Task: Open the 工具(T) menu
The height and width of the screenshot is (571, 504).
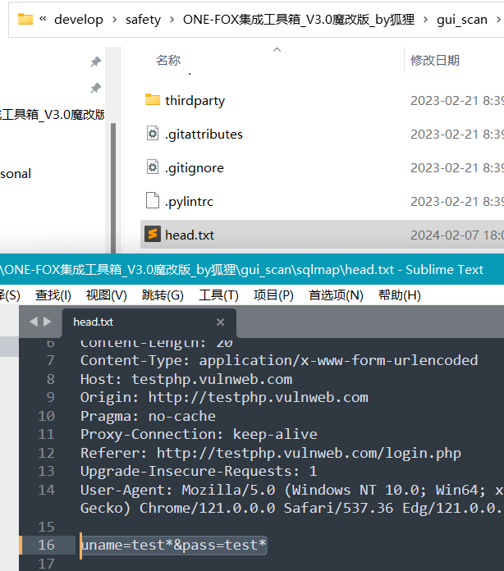Action: tap(218, 295)
